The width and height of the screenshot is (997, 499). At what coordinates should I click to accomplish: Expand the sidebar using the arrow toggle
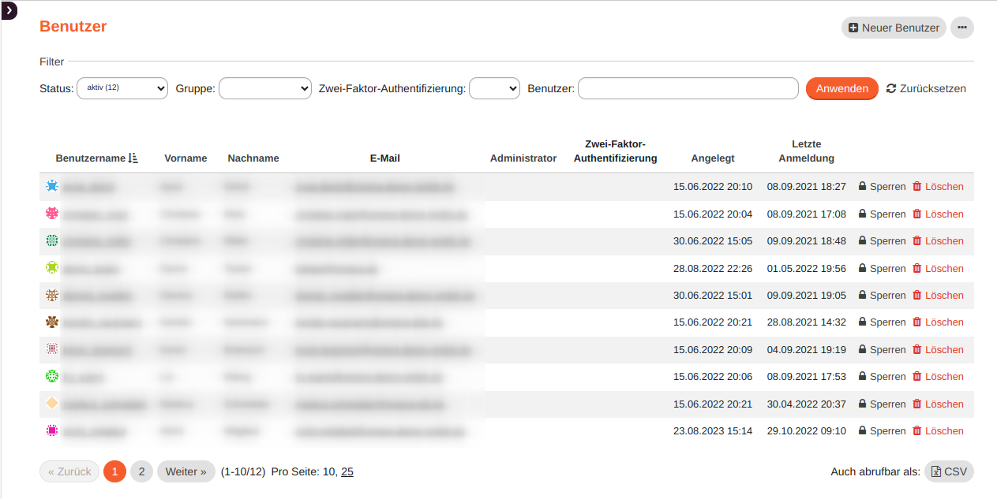coord(9,11)
